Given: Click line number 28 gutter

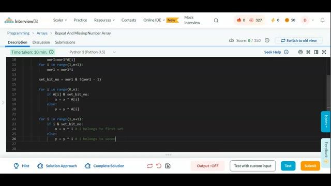Looking at the screenshot, I should click(14, 149).
